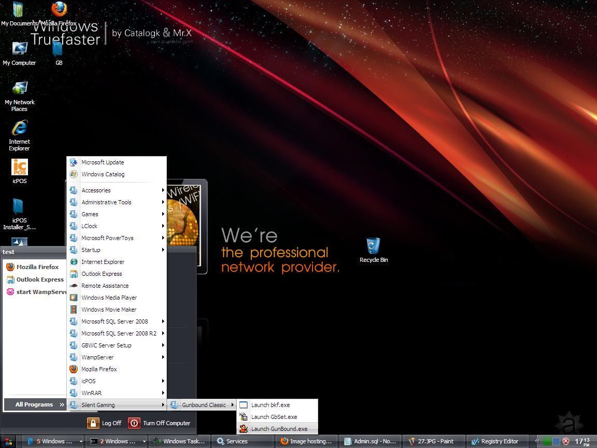Open the My Computer desktop icon
The height and width of the screenshot is (448, 597).
(19, 50)
